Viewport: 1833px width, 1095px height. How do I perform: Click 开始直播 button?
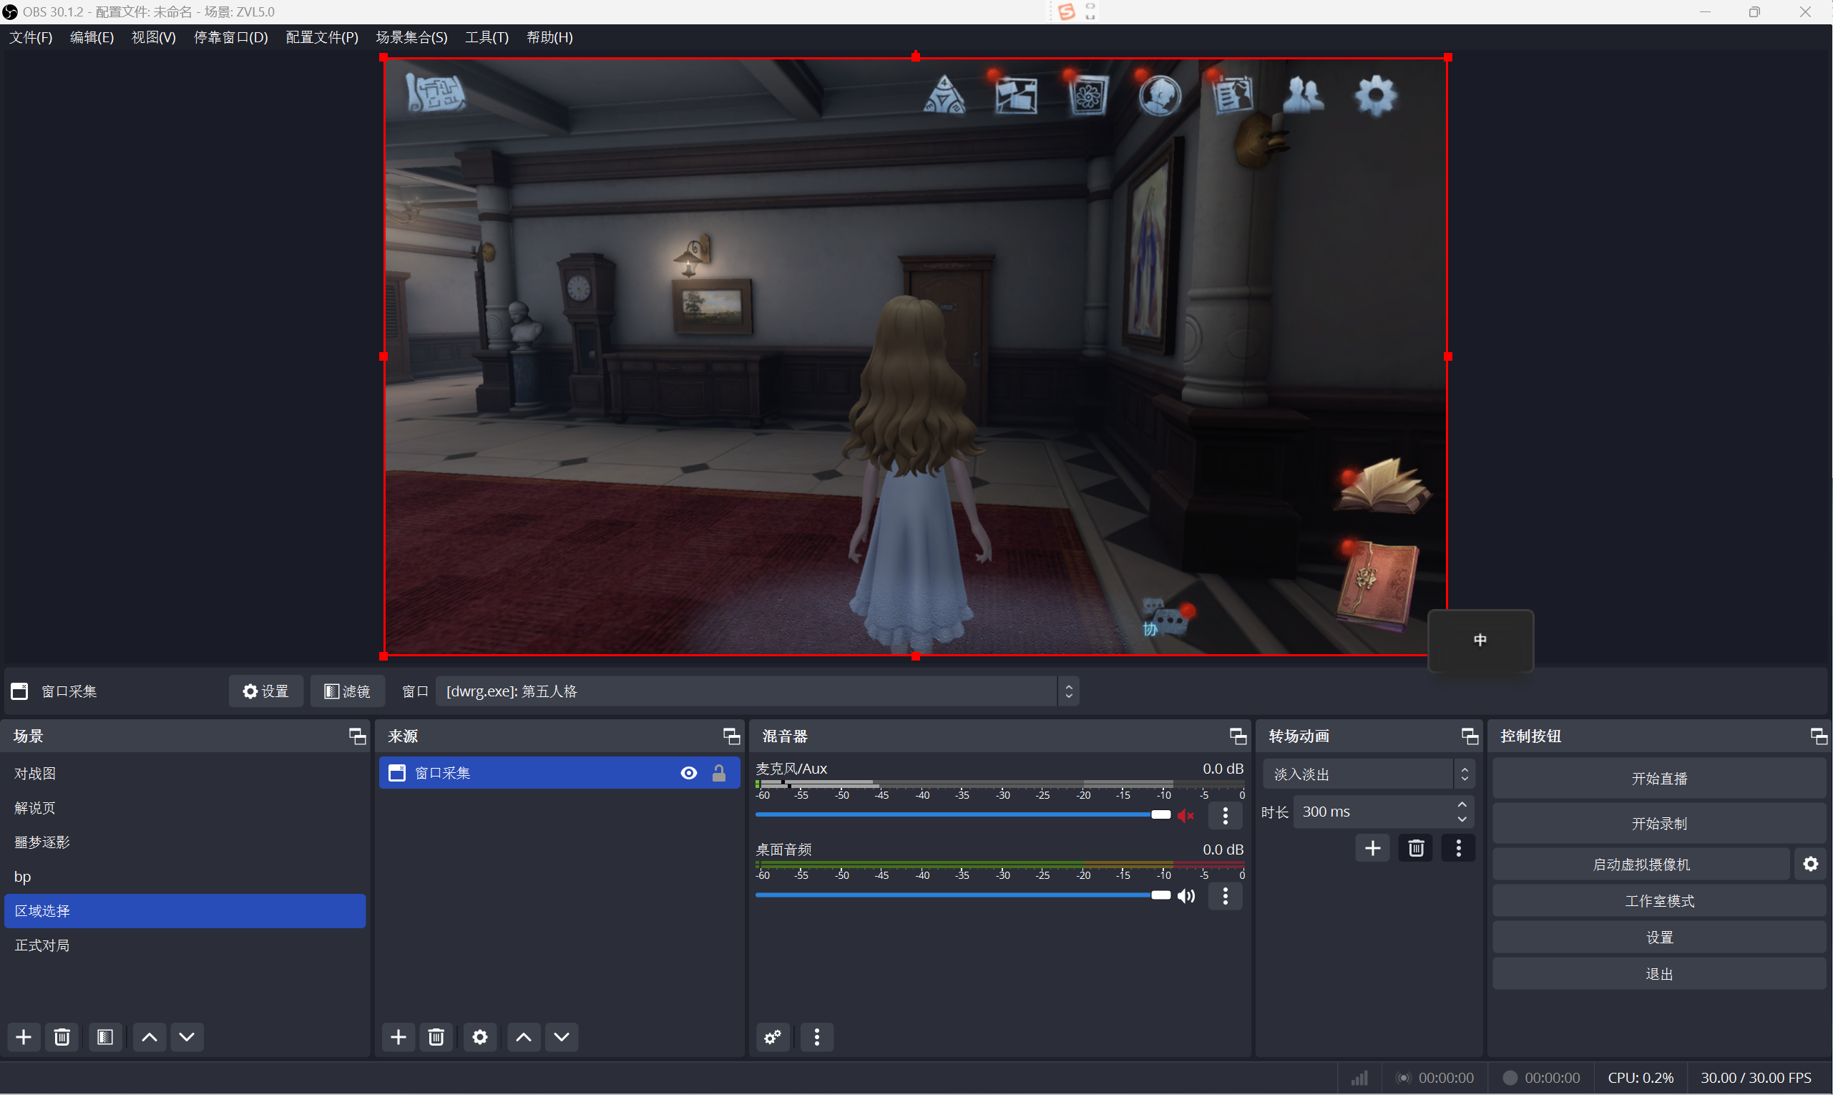1659,779
